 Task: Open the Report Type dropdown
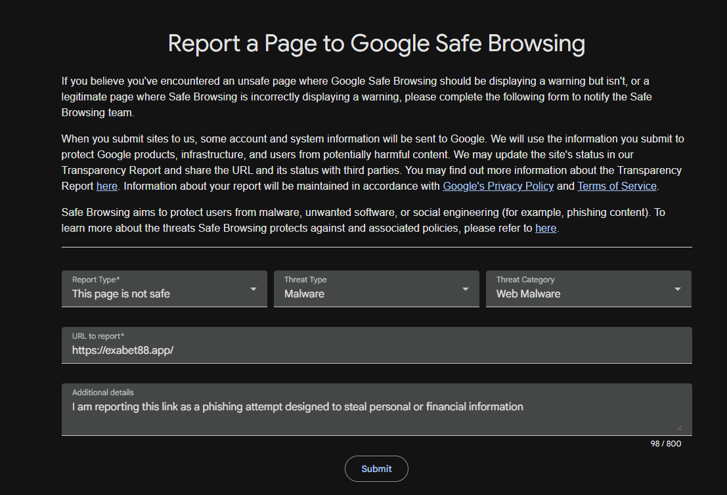pos(164,289)
